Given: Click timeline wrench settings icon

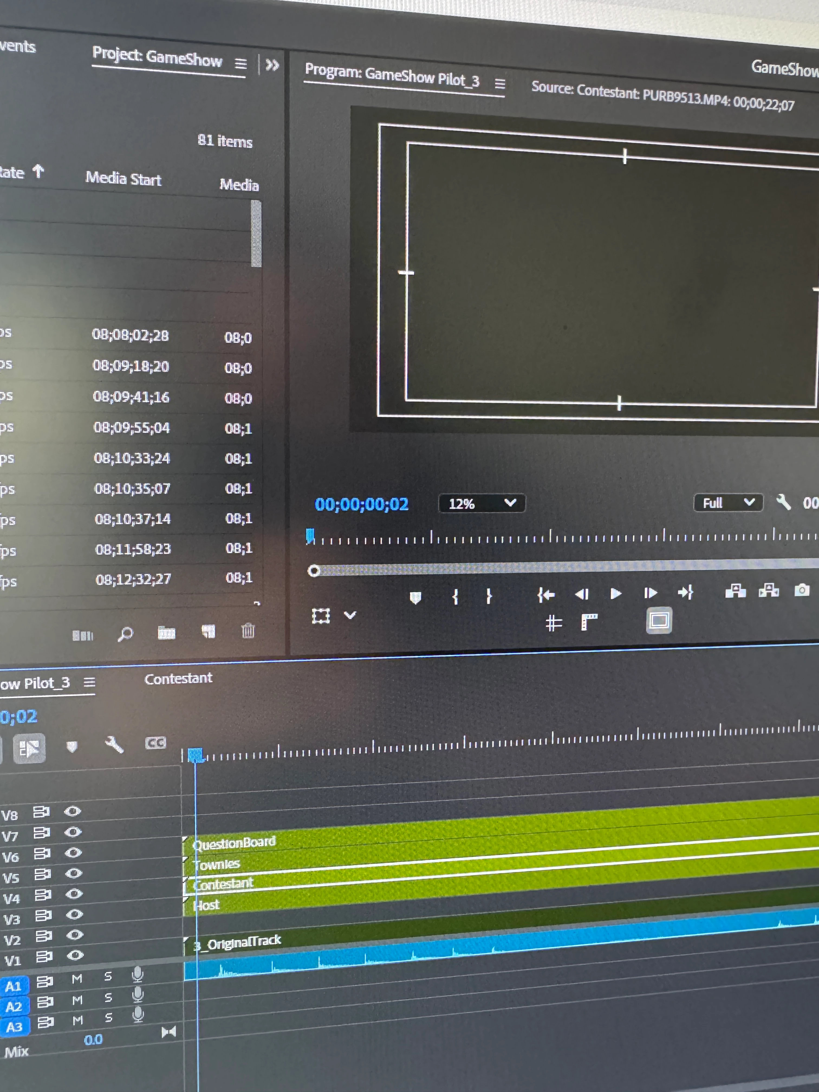Looking at the screenshot, I should tap(114, 745).
